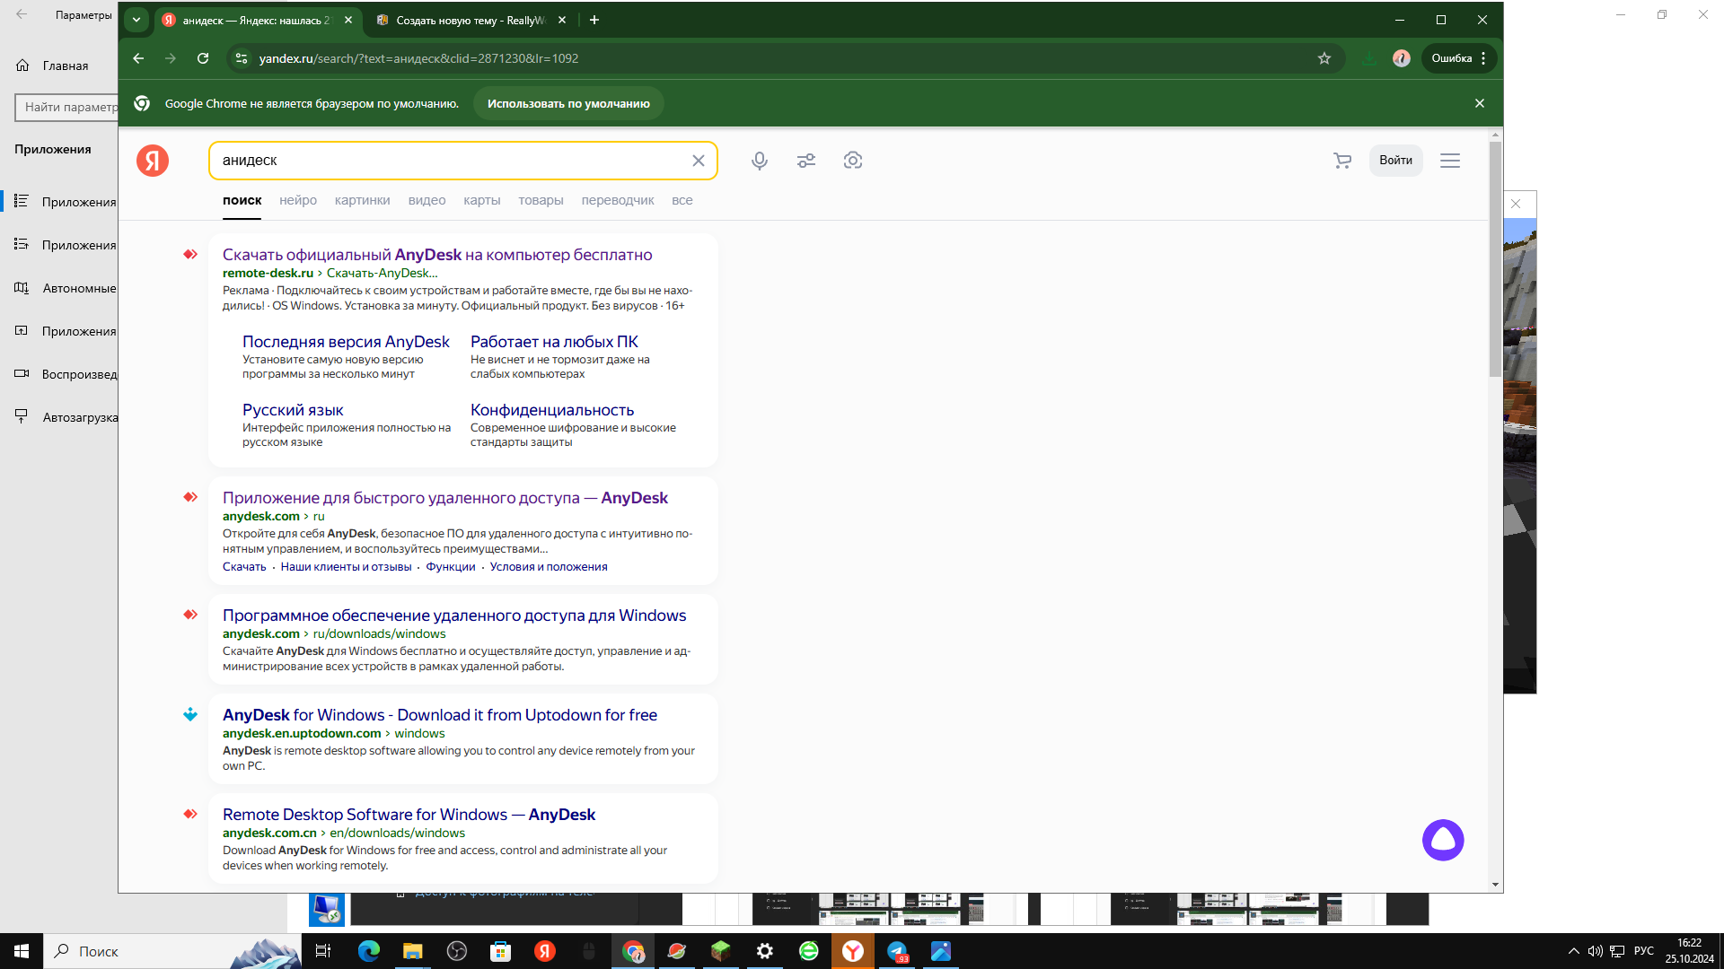Viewport: 1724px width, 969px height.
Task: Open 'Программное обеспечение удаленного доступа для Windows'
Action: click(x=454, y=615)
